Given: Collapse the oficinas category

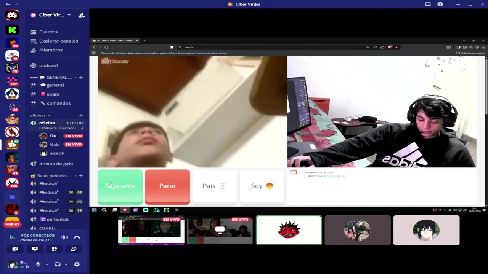Looking at the screenshot, I should click(x=40, y=115).
